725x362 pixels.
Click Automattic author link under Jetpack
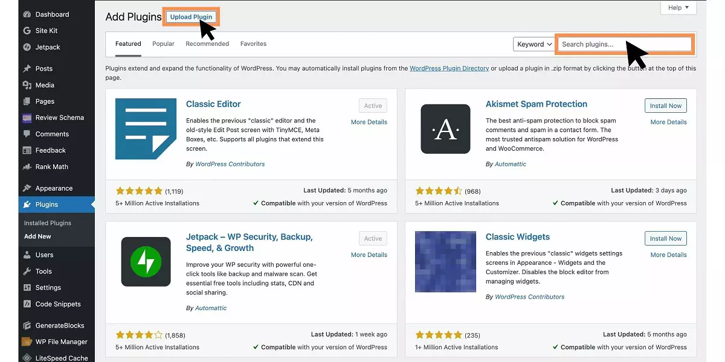211,308
